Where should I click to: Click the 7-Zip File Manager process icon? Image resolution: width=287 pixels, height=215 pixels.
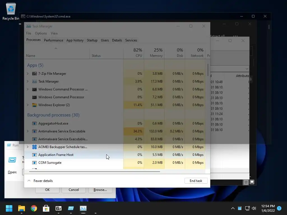(x=34, y=74)
